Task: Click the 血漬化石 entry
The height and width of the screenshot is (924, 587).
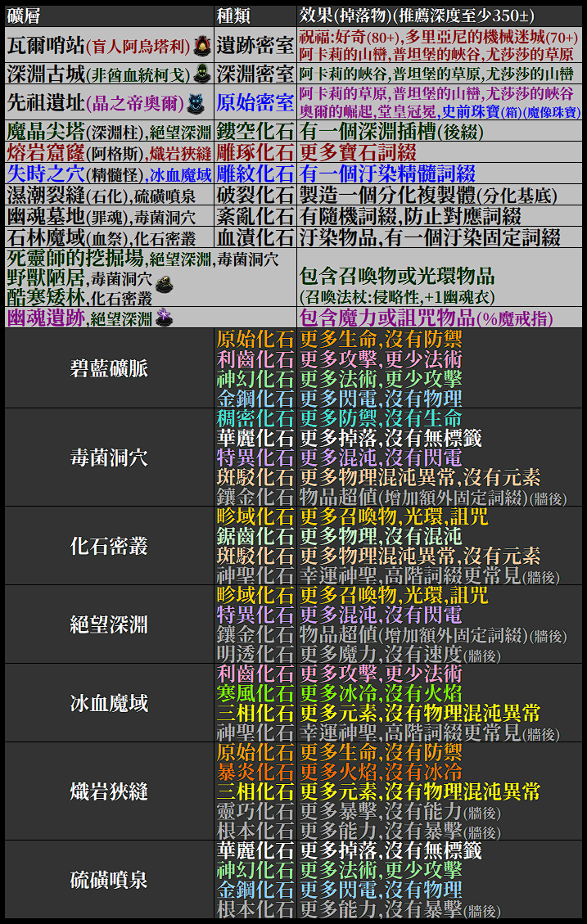Action: tap(255, 237)
